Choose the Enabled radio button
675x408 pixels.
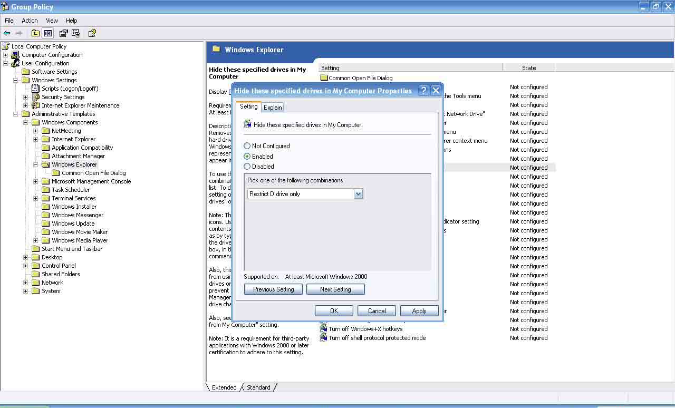(247, 157)
